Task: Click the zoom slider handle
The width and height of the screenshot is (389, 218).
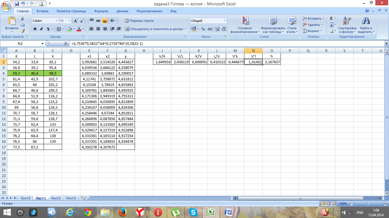Action: [x=368, y=204]
